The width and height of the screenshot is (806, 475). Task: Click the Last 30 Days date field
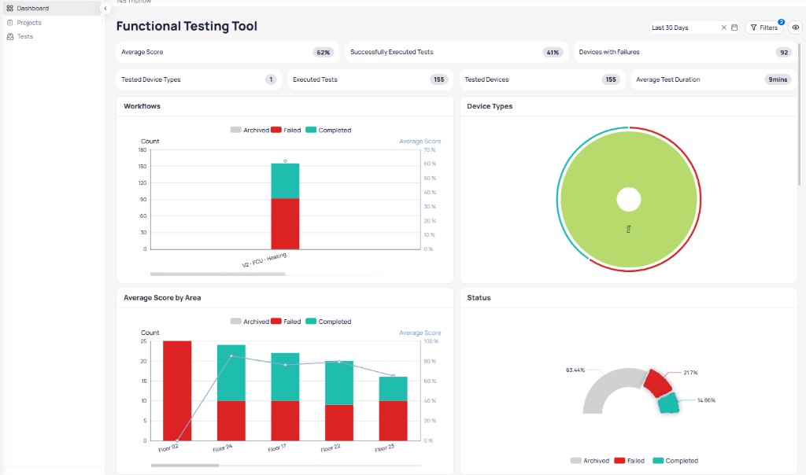(x=694, y=28)
